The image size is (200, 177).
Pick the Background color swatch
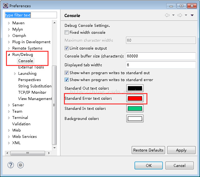click(135, 119)
